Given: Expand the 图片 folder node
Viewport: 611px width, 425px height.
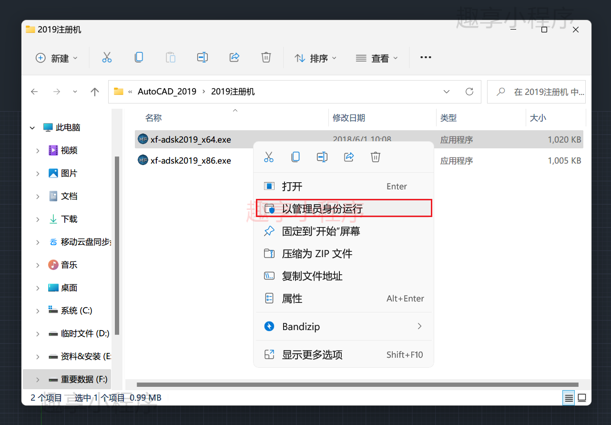Looking at the screenshot, I should (38, 174).
